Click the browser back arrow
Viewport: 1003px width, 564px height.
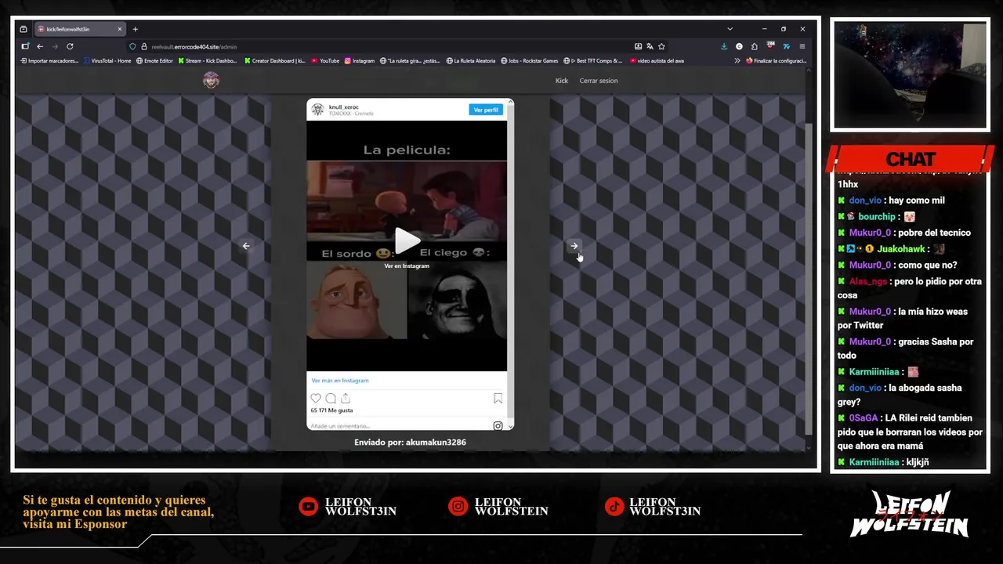click(40, 46)
